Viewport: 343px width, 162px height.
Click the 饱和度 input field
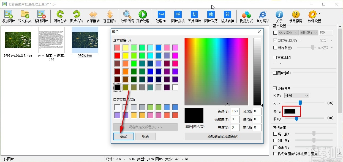point(235,119)
